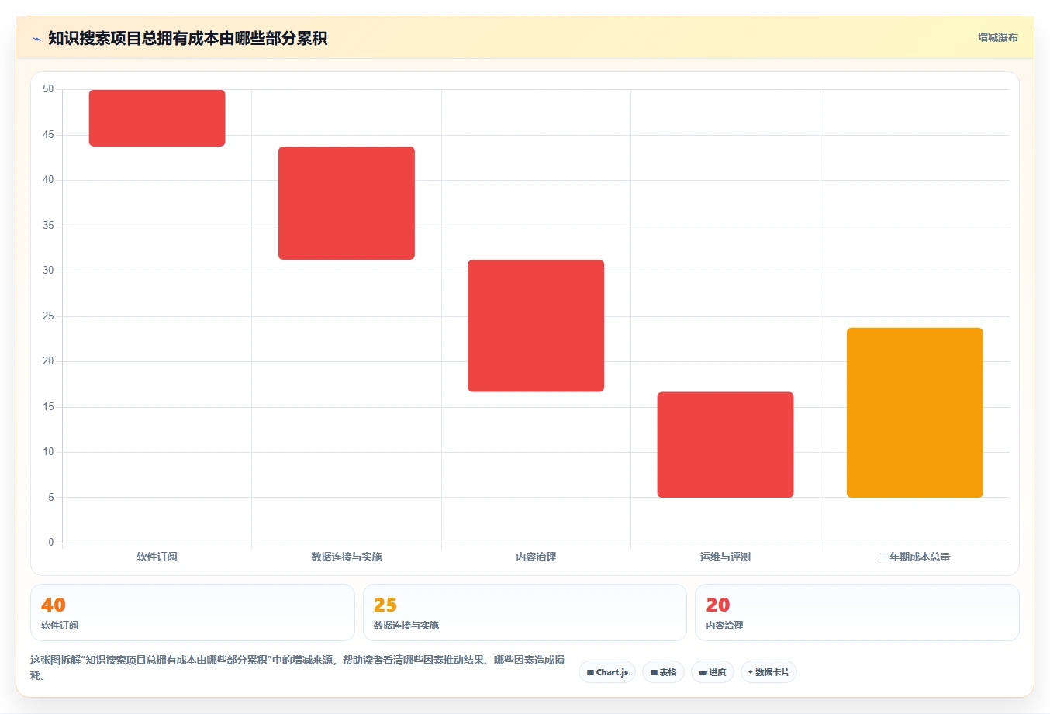The height and width of the screenshot is (714, 1050).
Task: Open the 数据连接与实施 card showing 25
Action: [525, 612]
